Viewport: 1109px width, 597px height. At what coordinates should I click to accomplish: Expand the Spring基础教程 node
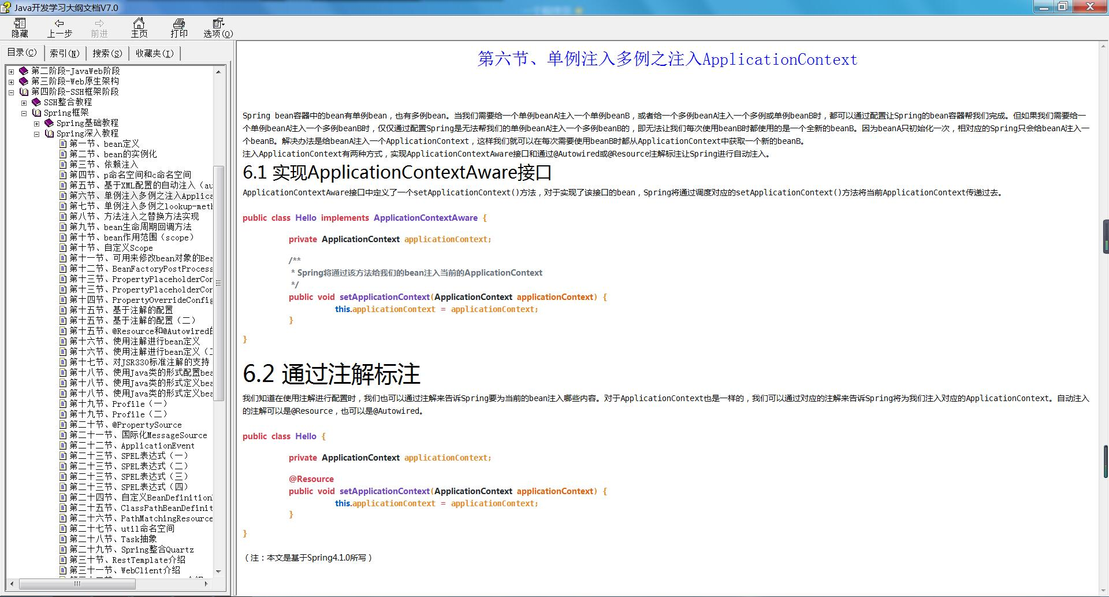(36, 123)
